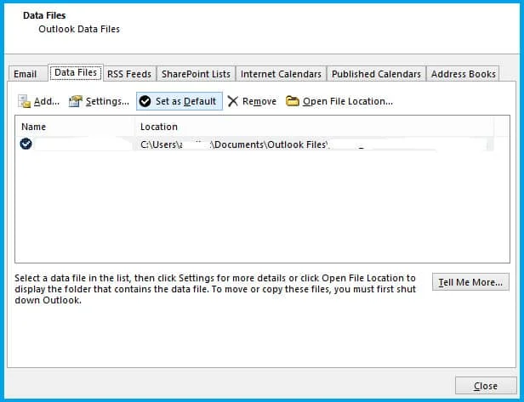Click the Open File Location... label
Image resolution: width=524 pixels, height=402 pixels.
(348, 101)
